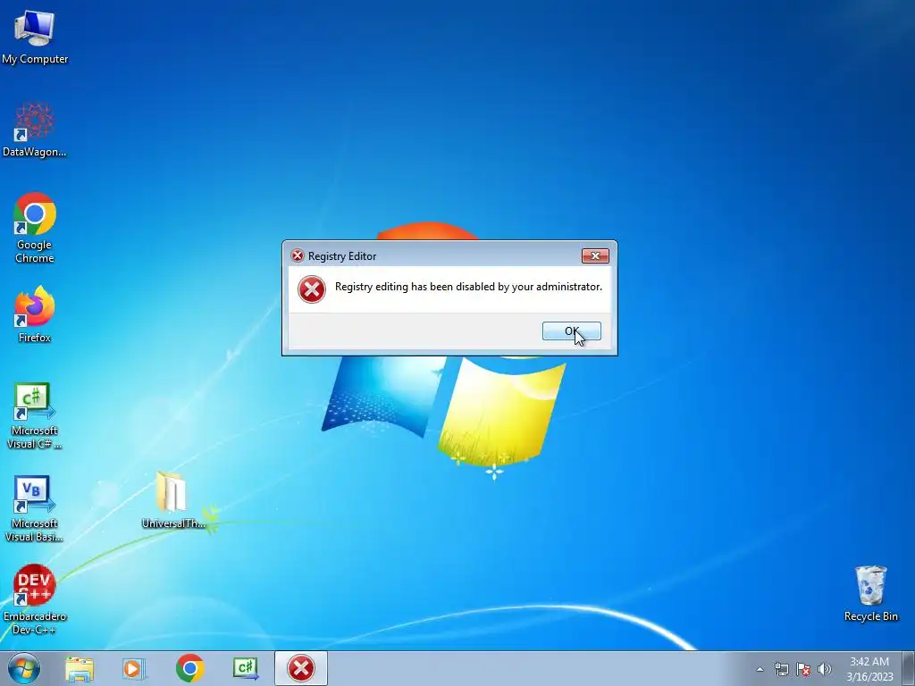The height and width of the screenshot is (686, 915).
Task: Select Embarcadero Dev-C++ desktop shortcut
Action: (x=35, y=599)
